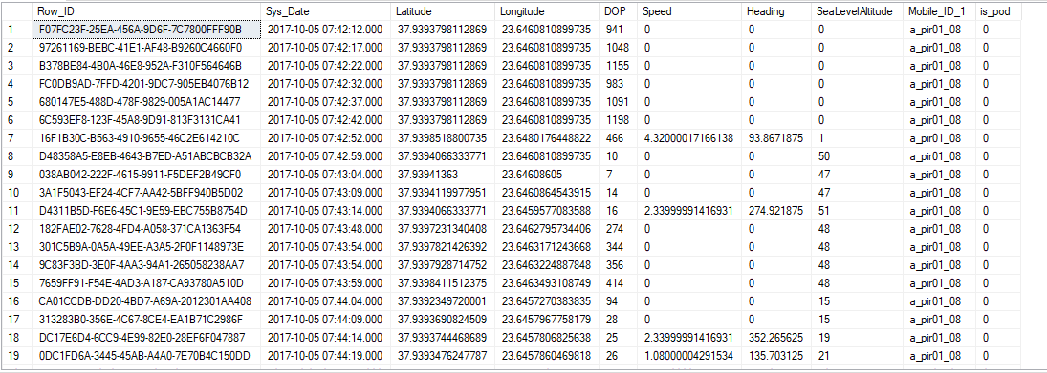The width and height of the screenshot is (1047, 373).
Task: Select Sys_Date 2017-10-05 07:43:48.000
Action: pos(325,229)
